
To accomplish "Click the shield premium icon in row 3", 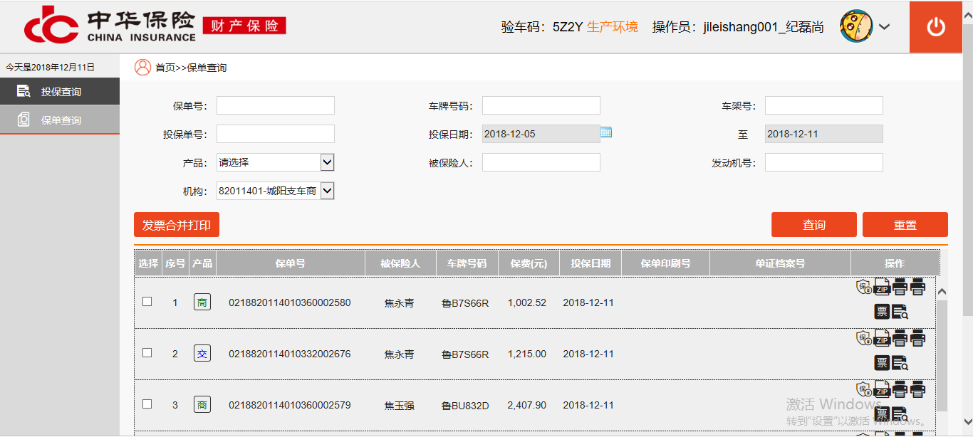I will click(864, 390).
